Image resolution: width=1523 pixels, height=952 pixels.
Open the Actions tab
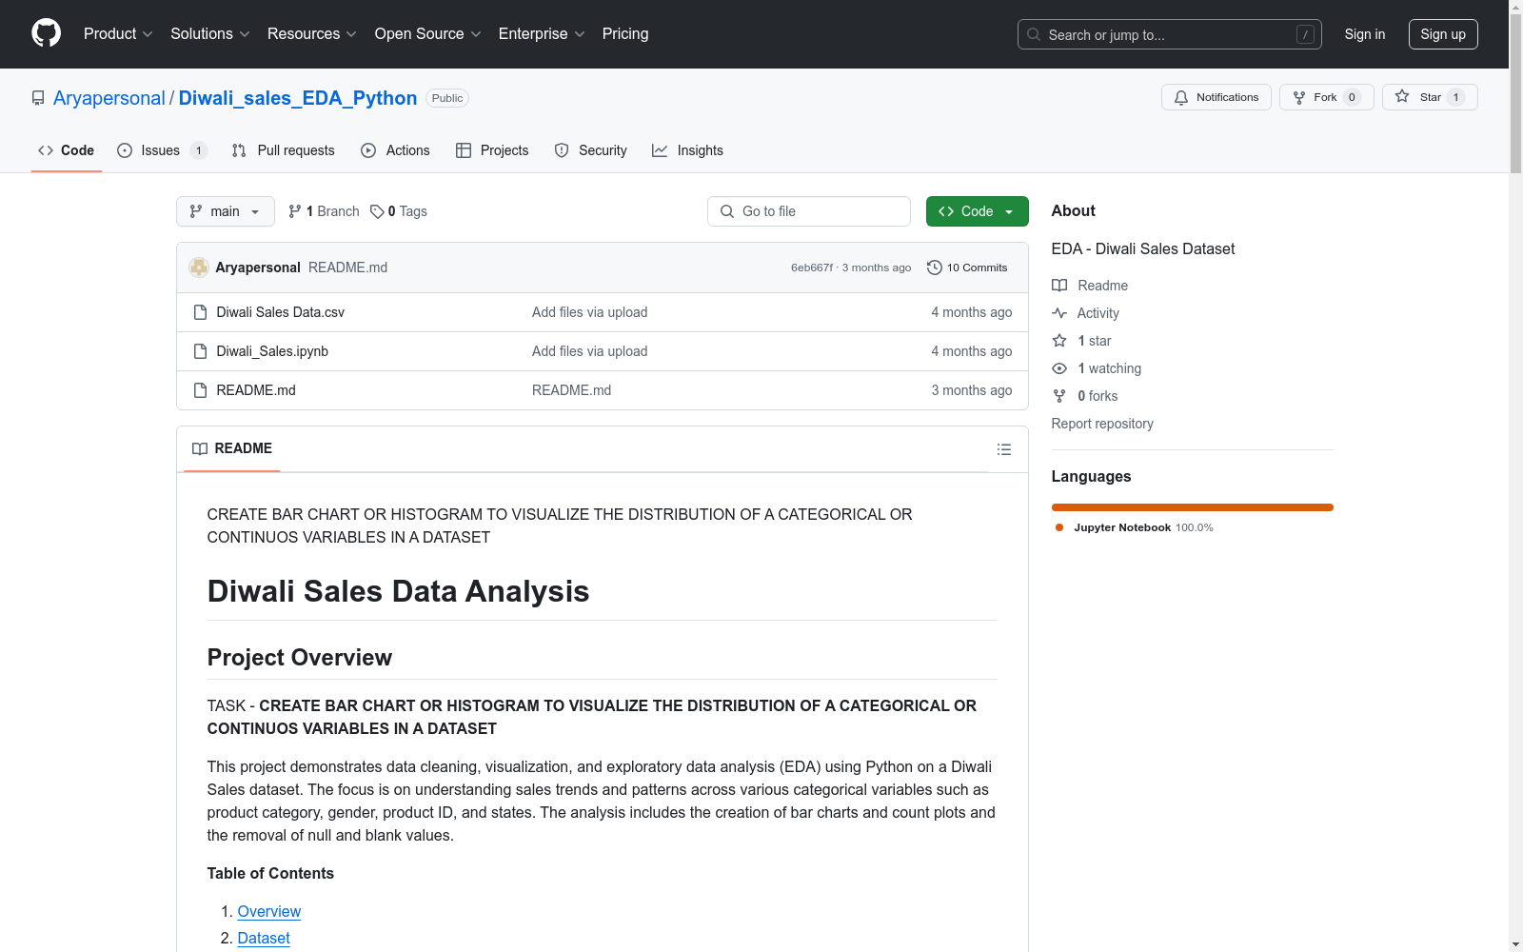395,150
